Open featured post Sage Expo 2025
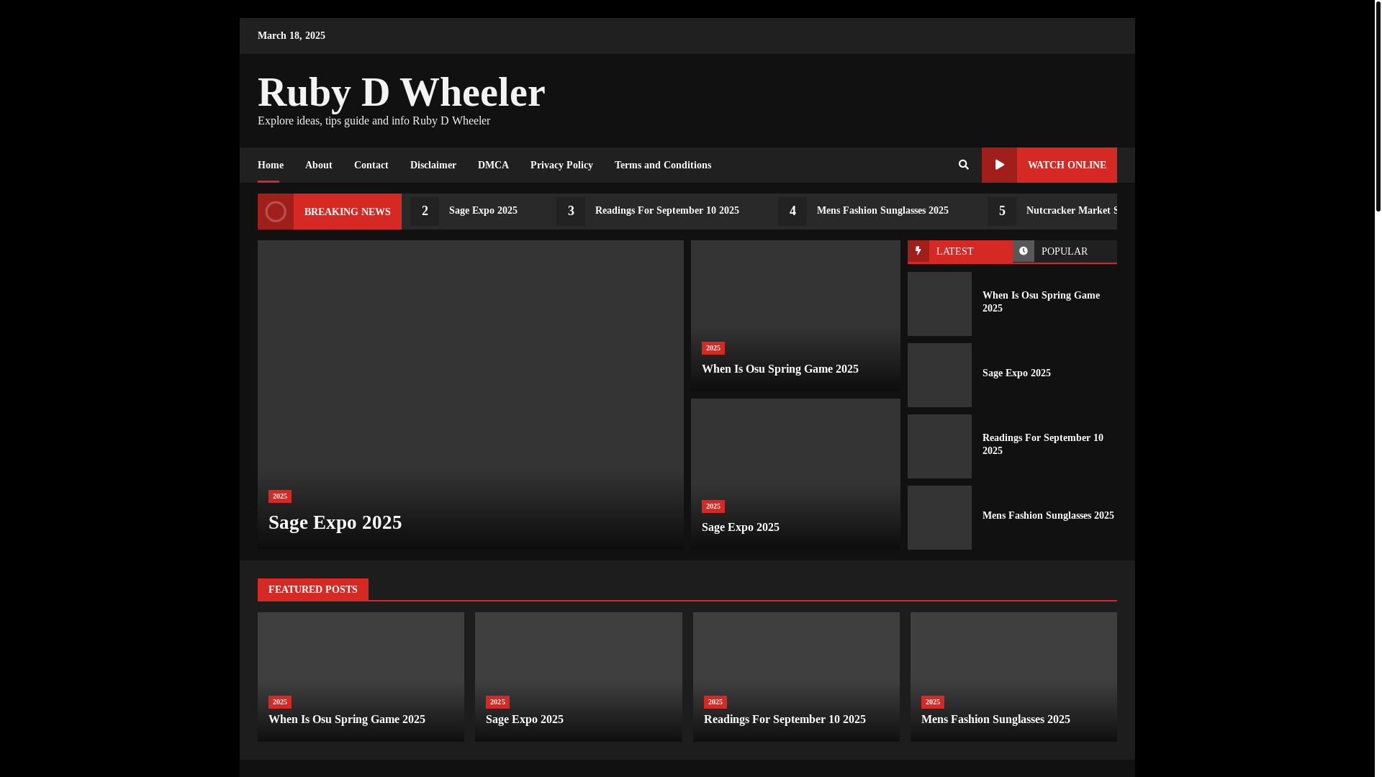 [525, 719]
